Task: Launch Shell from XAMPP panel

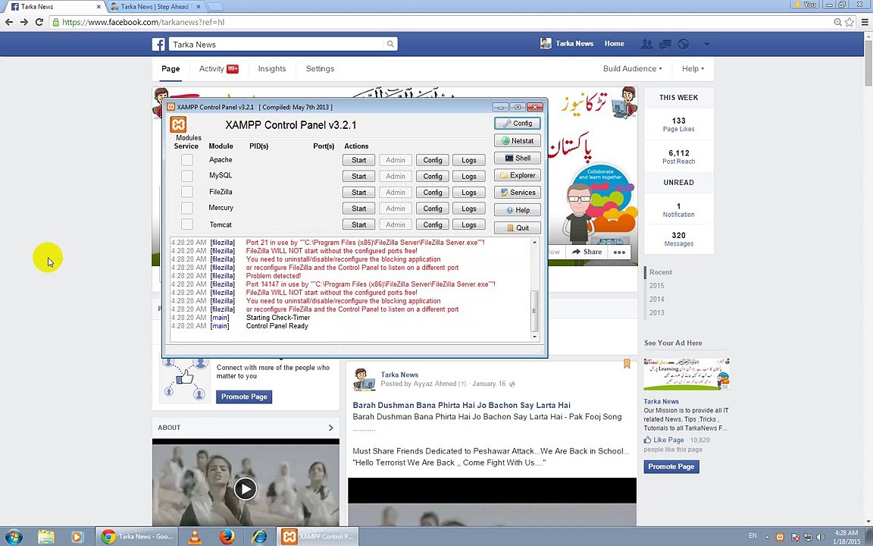Action: pos(518,158)
